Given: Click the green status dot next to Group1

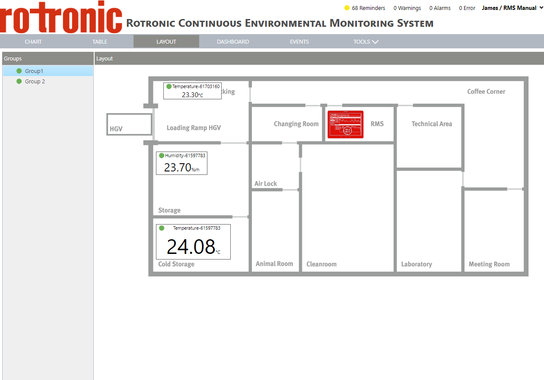Looking at the screenshot, I should [19, 71].
